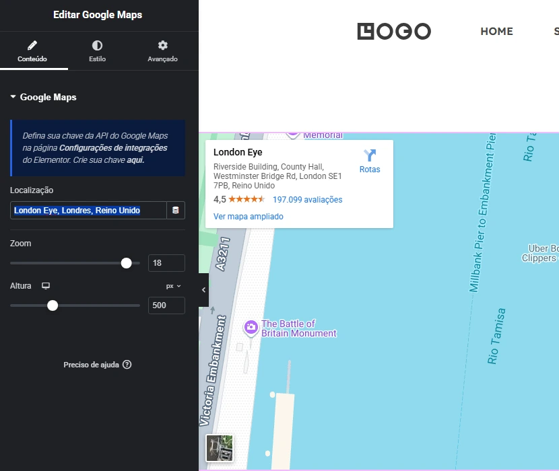The image size is (559, 471).
Task: Open the px unit dropdown
Action: click(x=174, y=286)
